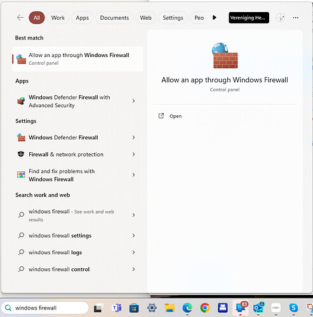Go back with the left arrow
This screenshot has height=317, width=313.
tap(20, 18)
